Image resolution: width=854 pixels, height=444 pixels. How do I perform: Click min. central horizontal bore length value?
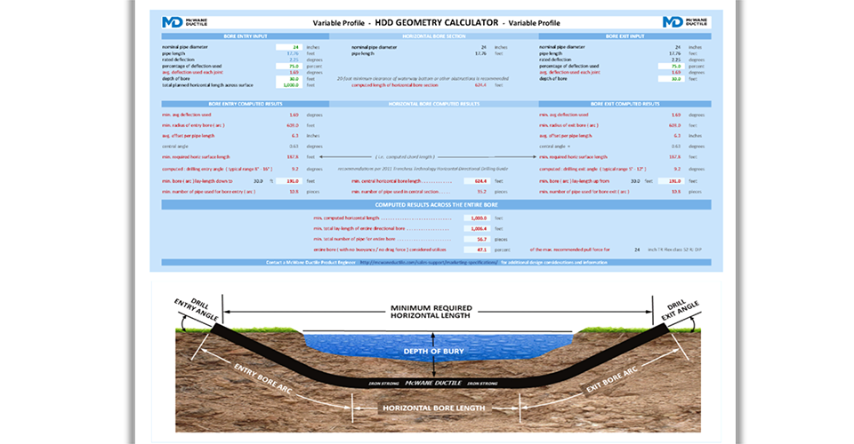tap(478, 180)
